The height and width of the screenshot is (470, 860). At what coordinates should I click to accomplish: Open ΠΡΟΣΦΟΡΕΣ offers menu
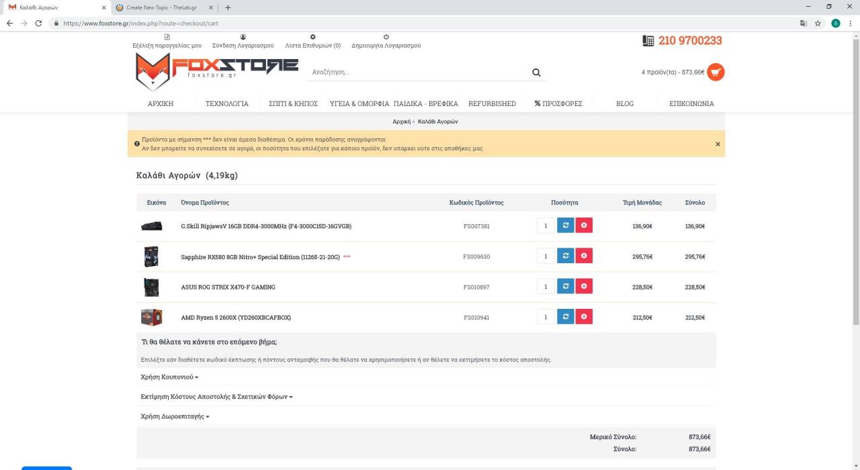pyautogui.click(x=558, y=103)
